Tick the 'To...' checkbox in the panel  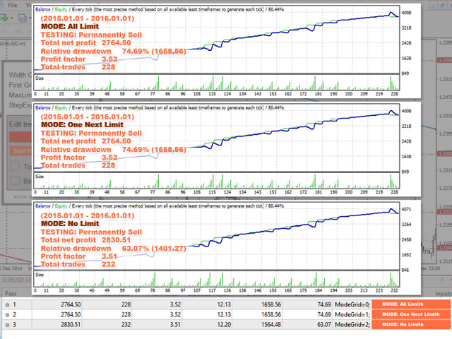[x=15, y=167]
